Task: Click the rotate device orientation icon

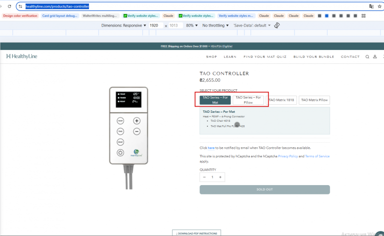Action: click(277, 25)
